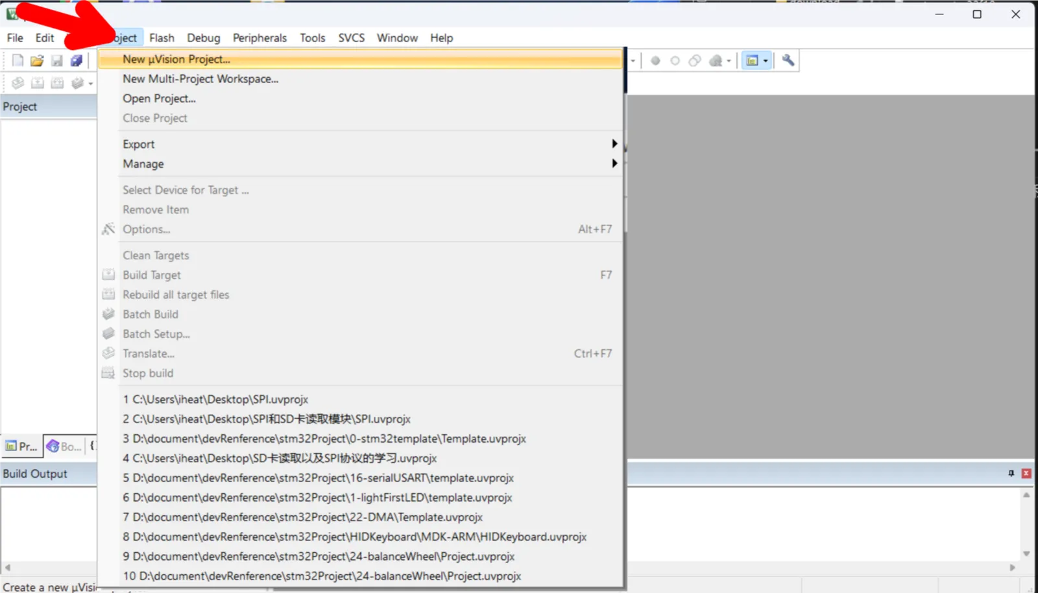
Task: Open recent 22-DMA Template.uvprojx
Action: tap(360, 517)
